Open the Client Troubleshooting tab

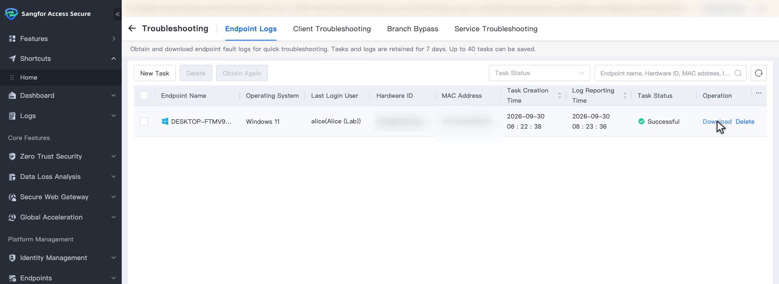tap(332, 29)
